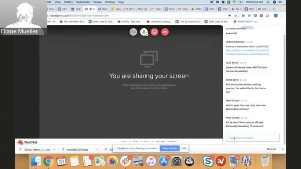Viewport: 301px width, 169px height.
Task: Switch to the New Tab browser tab
Action: click(x=143, y=9)
